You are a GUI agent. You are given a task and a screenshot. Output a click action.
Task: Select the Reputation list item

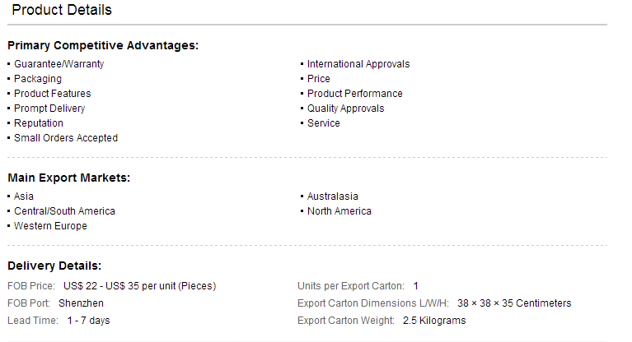click(39, 123)
